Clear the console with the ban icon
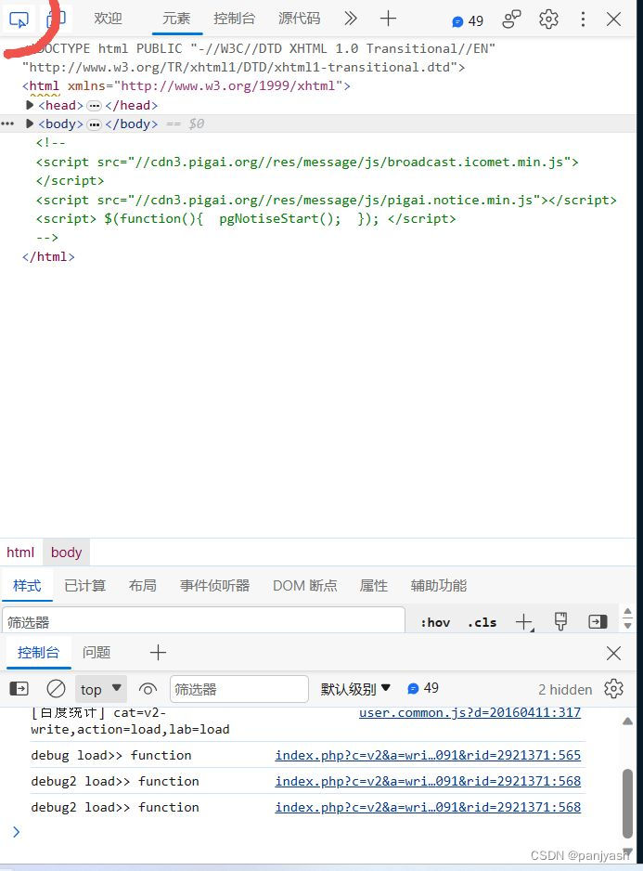 (x=56, y=689)
